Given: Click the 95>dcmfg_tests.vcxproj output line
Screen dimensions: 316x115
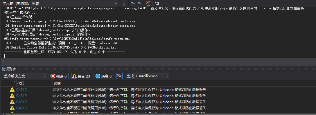Looking at the screenshot, I should click(x=67, y=39).
